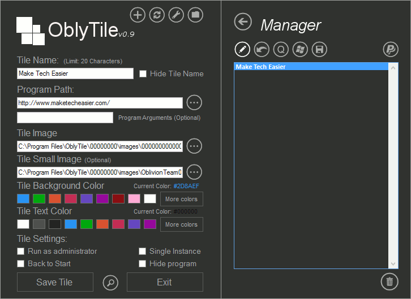411x299 pixels.
Task: Click the circled Q icon in Manager
Action: 281,49
